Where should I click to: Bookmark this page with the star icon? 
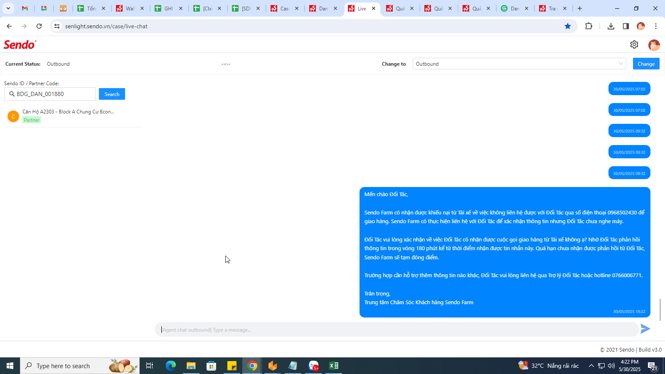568,26
